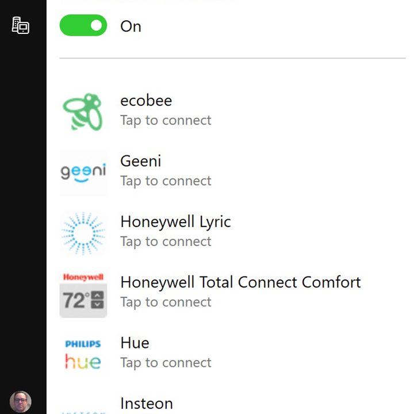Screen dimensions: 414x414
Task: Select the Honeywell 72° thermostat image
Action: click(x=83, y=295)
